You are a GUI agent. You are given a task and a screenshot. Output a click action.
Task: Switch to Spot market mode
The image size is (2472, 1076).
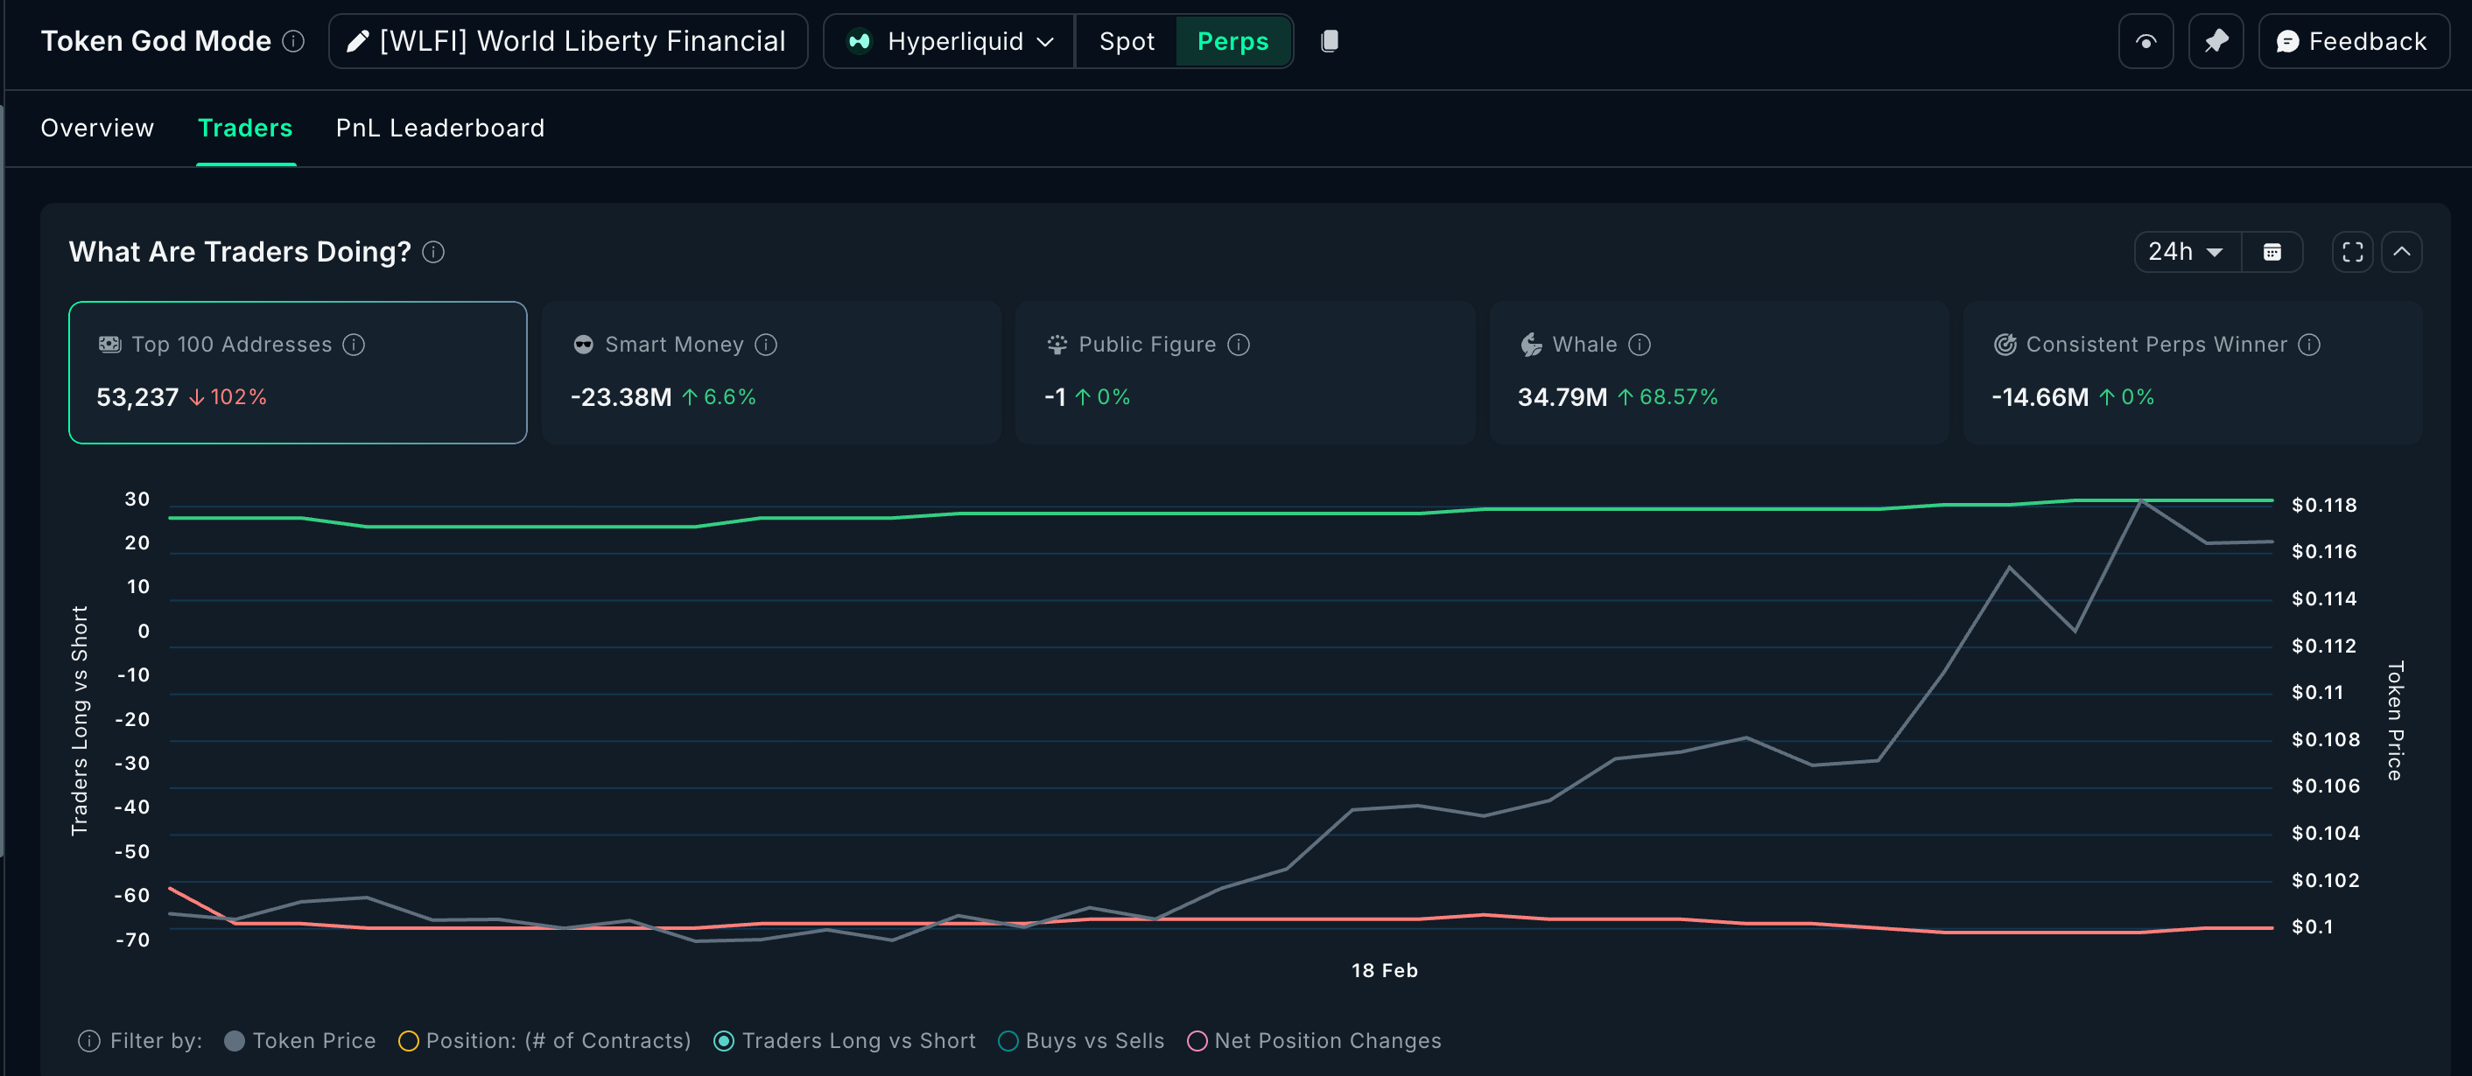coord(1126,41)
